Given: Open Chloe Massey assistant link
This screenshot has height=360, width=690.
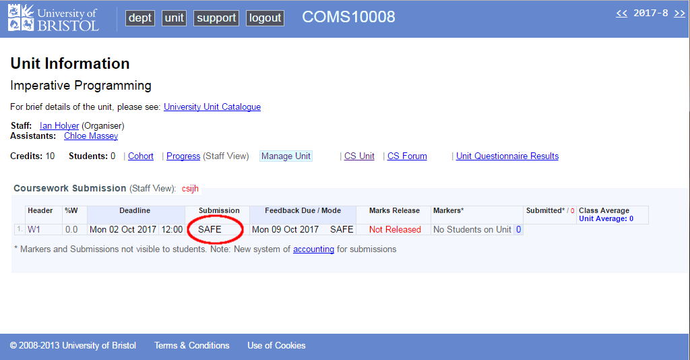Looking at the screenshot, I should tap(91, 136).
